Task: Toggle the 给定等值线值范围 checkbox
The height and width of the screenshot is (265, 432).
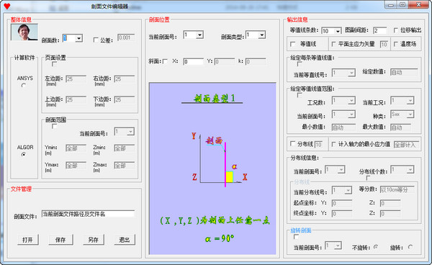Action: pos(300,95)
